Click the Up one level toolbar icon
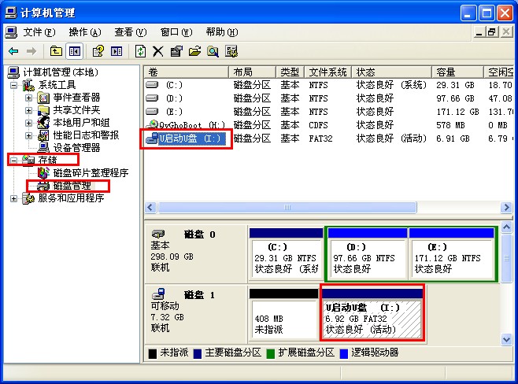The image size is (518, 384). (57, 51)
